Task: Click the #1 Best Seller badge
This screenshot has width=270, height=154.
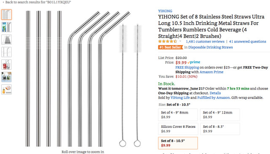Action: tap(170, 47)
